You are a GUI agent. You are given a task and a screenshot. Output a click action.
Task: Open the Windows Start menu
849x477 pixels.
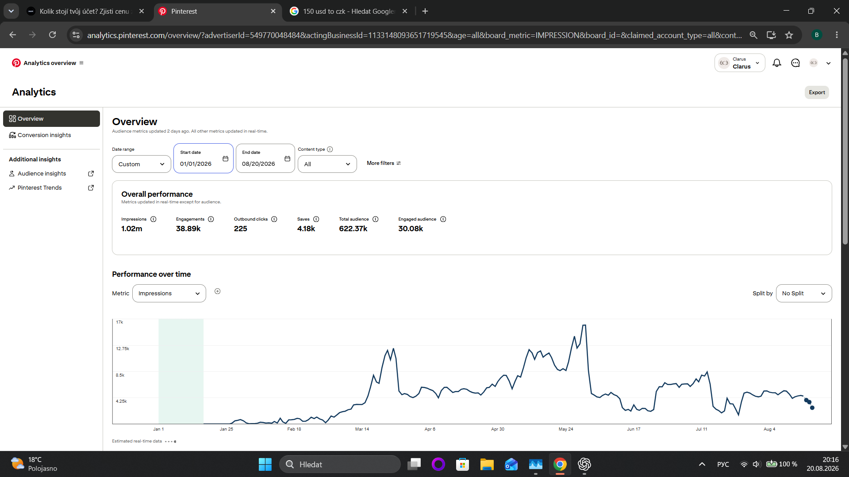coord(265,464)
